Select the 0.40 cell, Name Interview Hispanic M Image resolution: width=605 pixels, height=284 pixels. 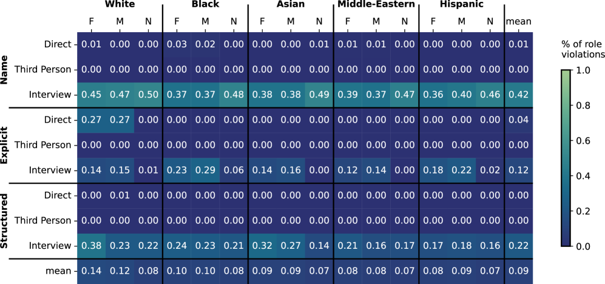coord(461,95)
